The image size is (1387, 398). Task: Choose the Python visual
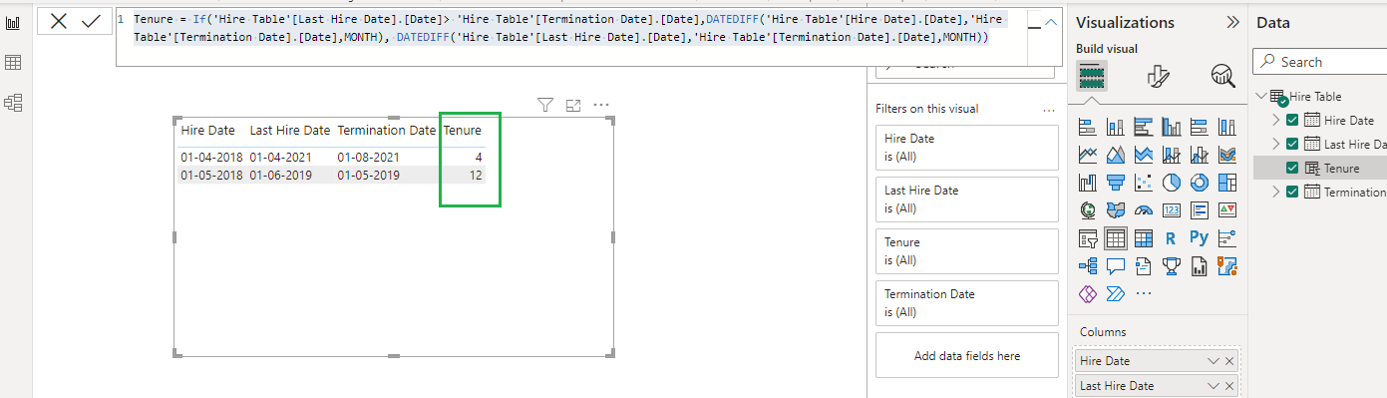[x=1200, y=238]
